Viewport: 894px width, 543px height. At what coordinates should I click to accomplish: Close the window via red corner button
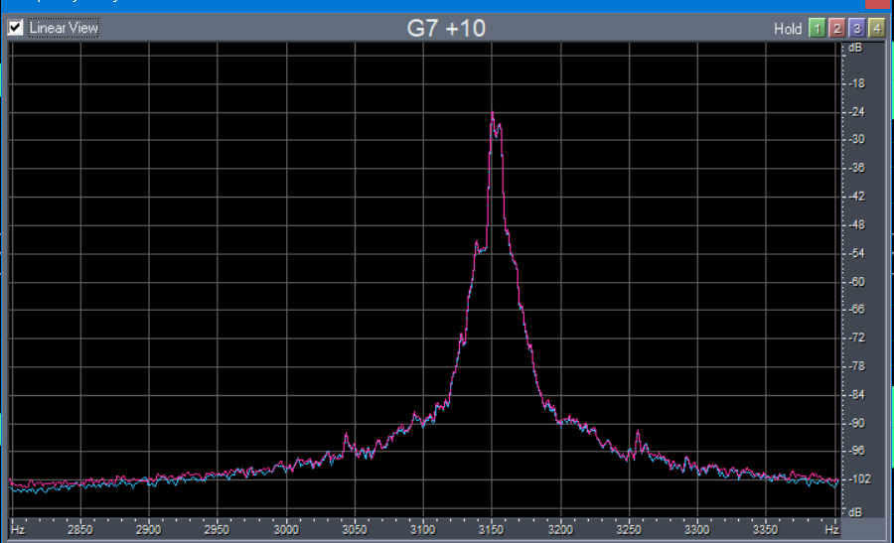879,4
